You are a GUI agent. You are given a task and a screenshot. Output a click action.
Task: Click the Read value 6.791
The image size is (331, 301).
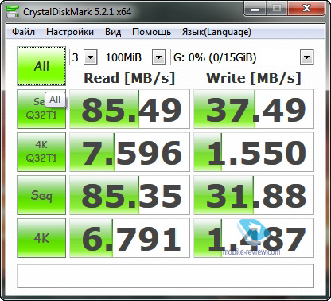[x=130, y=238]
